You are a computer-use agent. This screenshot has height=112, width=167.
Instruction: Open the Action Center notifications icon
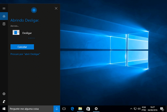162,109
